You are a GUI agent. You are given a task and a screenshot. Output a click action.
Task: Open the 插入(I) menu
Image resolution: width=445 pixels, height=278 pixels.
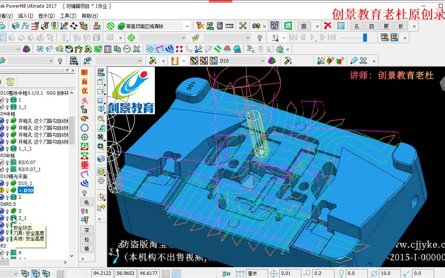coord(25,16)
